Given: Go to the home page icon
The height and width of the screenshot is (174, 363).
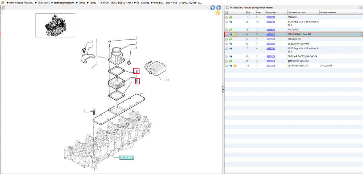Looking at the screenshot, I should [3, 3].
